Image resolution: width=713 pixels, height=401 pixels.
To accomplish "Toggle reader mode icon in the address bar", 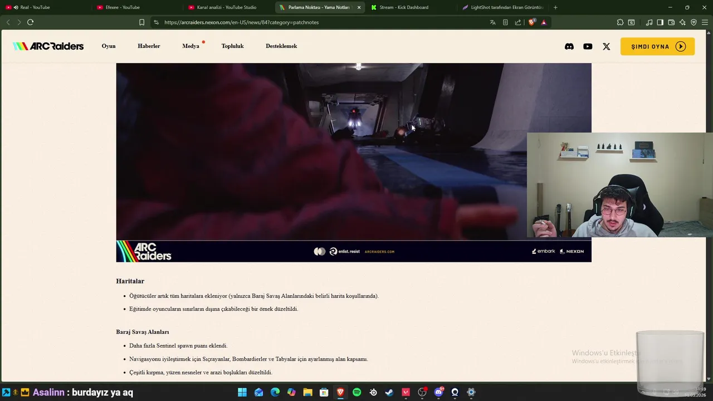I will point(505,22).
